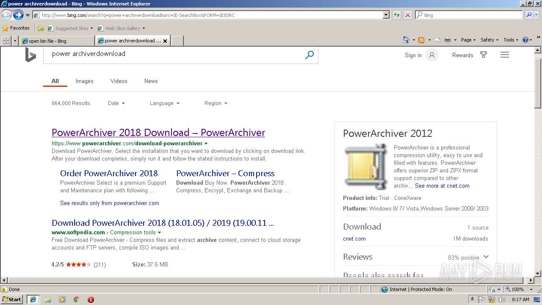This screenshot has width=542, height=305.
Task: Open 'PowerArchiver 2018 Download – PowerArchiver' result
Action: coord(158,133)
